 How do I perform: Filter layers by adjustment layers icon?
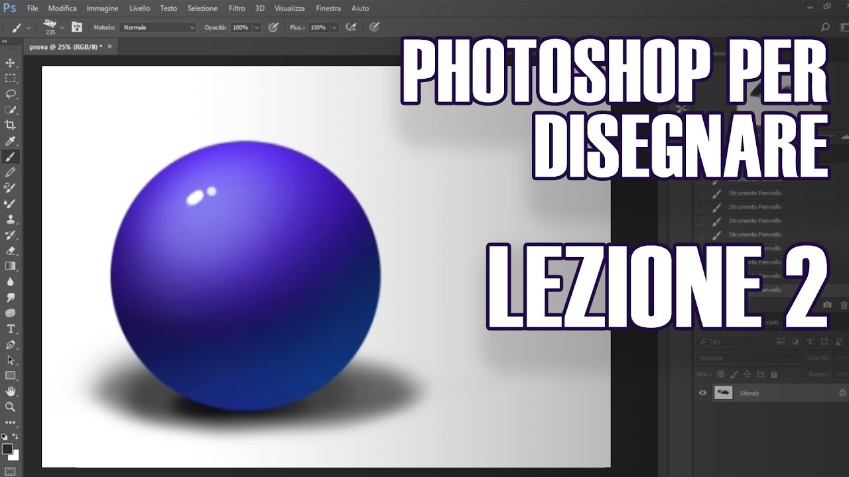click(x=795, y=342)
